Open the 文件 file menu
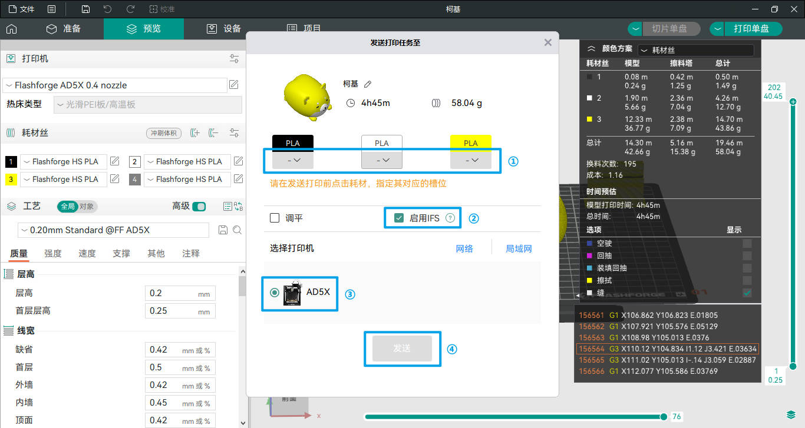The height and width of the screenshot is (428, 805). tap(21, 9)
